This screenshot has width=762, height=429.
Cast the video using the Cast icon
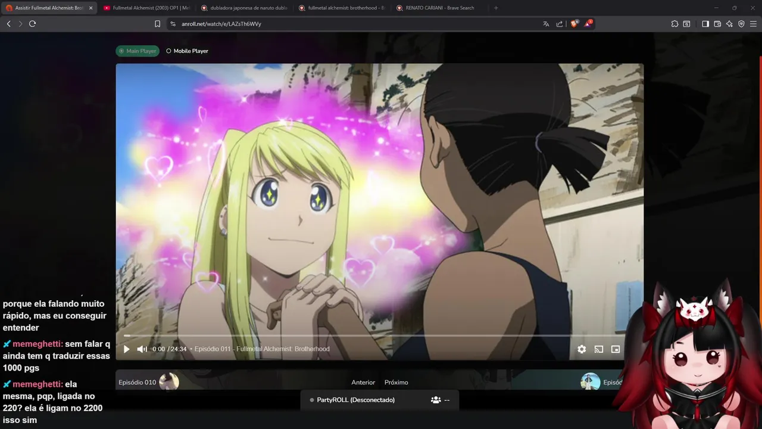coord(599,349)
